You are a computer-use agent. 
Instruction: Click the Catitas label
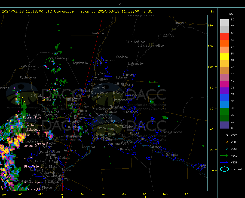pos(155,147)
